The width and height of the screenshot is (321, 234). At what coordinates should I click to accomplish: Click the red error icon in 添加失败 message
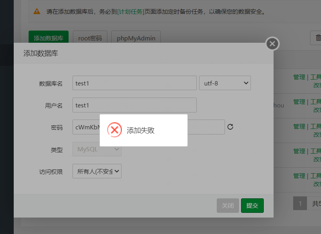(114, 130)
